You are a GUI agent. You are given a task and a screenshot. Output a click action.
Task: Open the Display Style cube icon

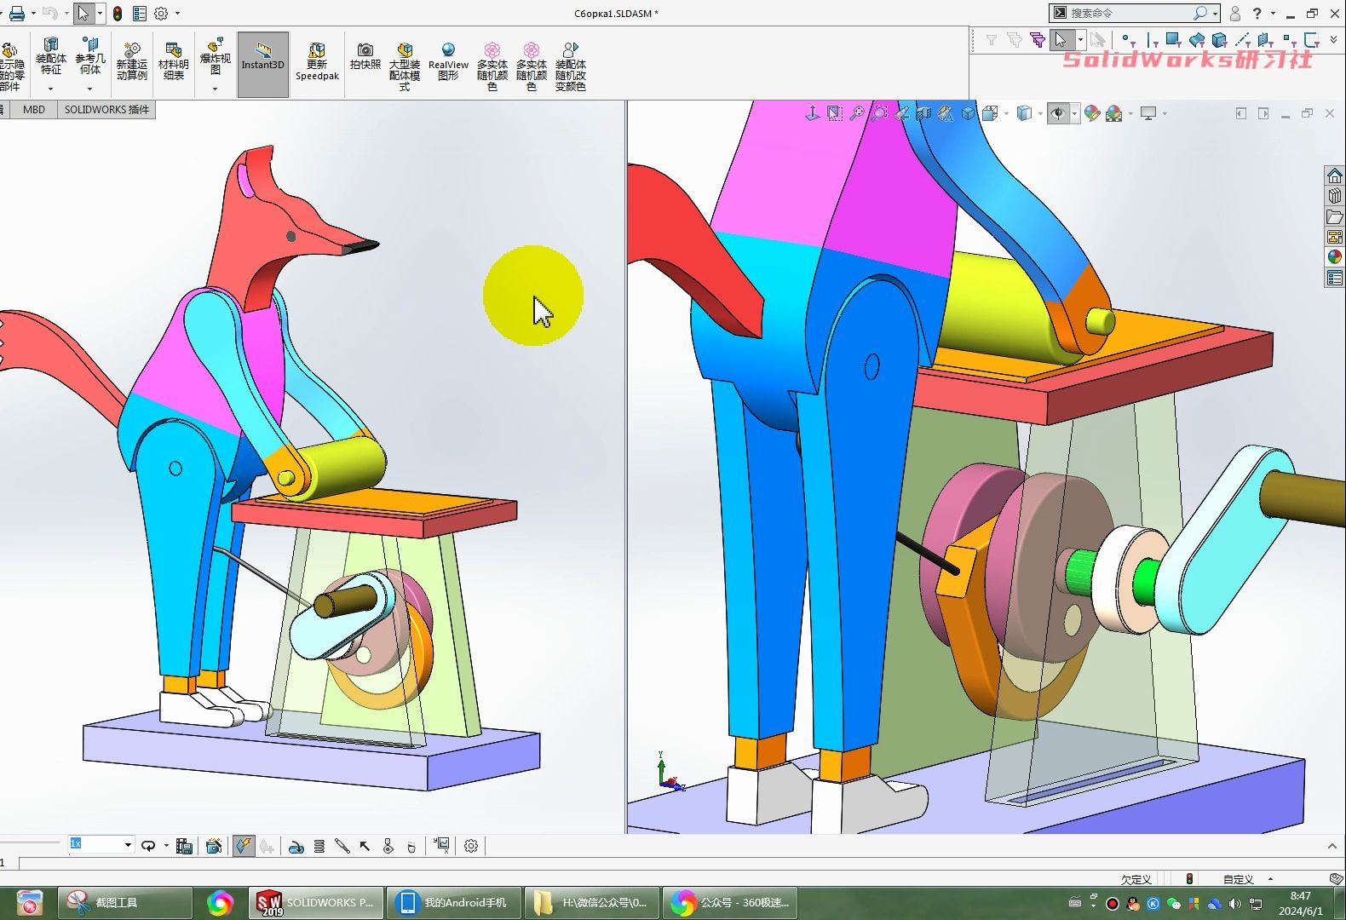(x=1024, y=113)
